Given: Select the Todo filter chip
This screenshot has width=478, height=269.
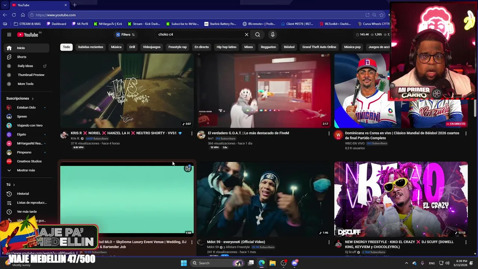Looking at the screenshot, I should (x=66, y=47).
